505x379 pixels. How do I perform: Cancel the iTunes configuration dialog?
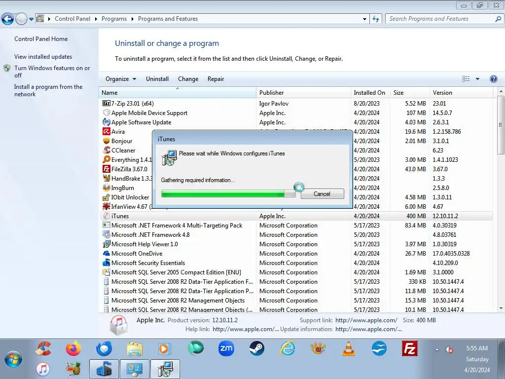pyautogui.click(x=322, y=193)
